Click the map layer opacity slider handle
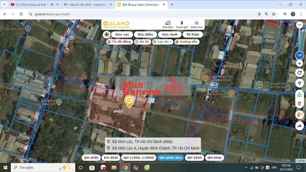The height and width of the screenshot is (172, 306). 299,55
